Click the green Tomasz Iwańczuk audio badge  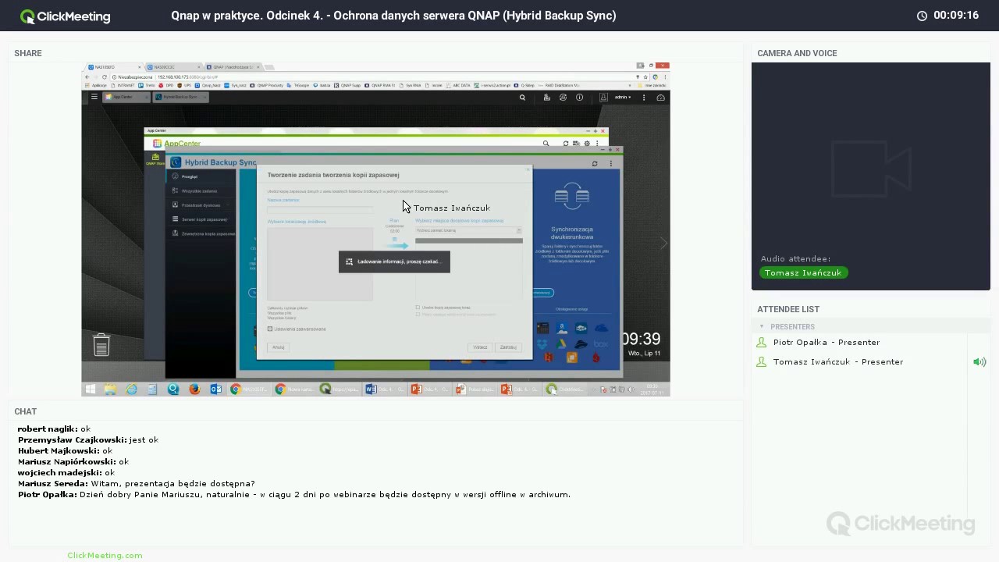[803, 272]
